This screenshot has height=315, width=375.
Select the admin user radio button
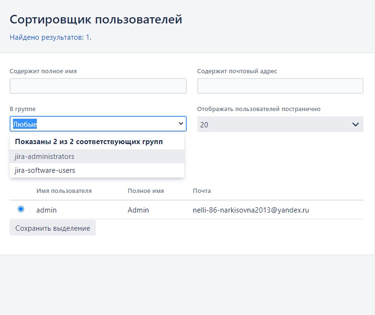coord(21,209)
